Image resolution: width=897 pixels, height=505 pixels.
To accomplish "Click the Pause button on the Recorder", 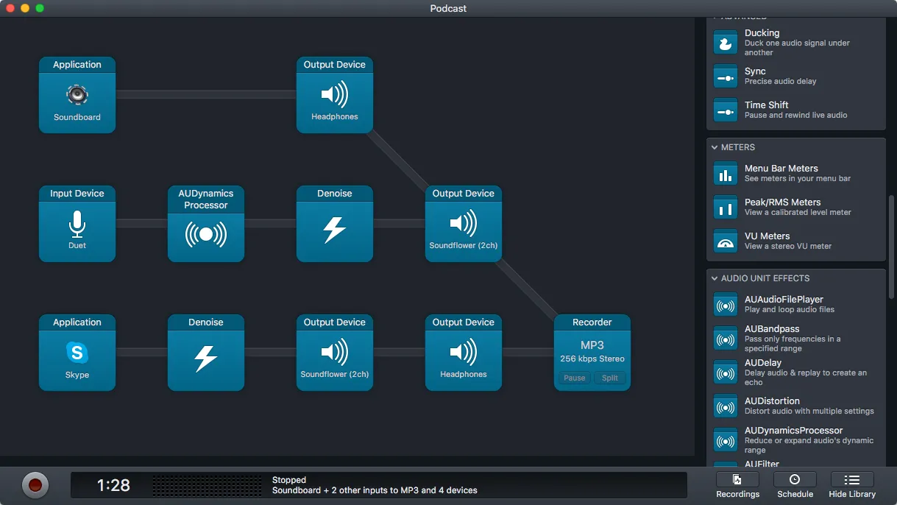I will (x=575, y=378).
